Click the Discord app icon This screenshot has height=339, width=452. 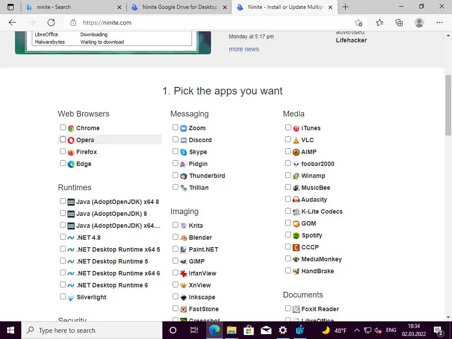click(184, 140)
